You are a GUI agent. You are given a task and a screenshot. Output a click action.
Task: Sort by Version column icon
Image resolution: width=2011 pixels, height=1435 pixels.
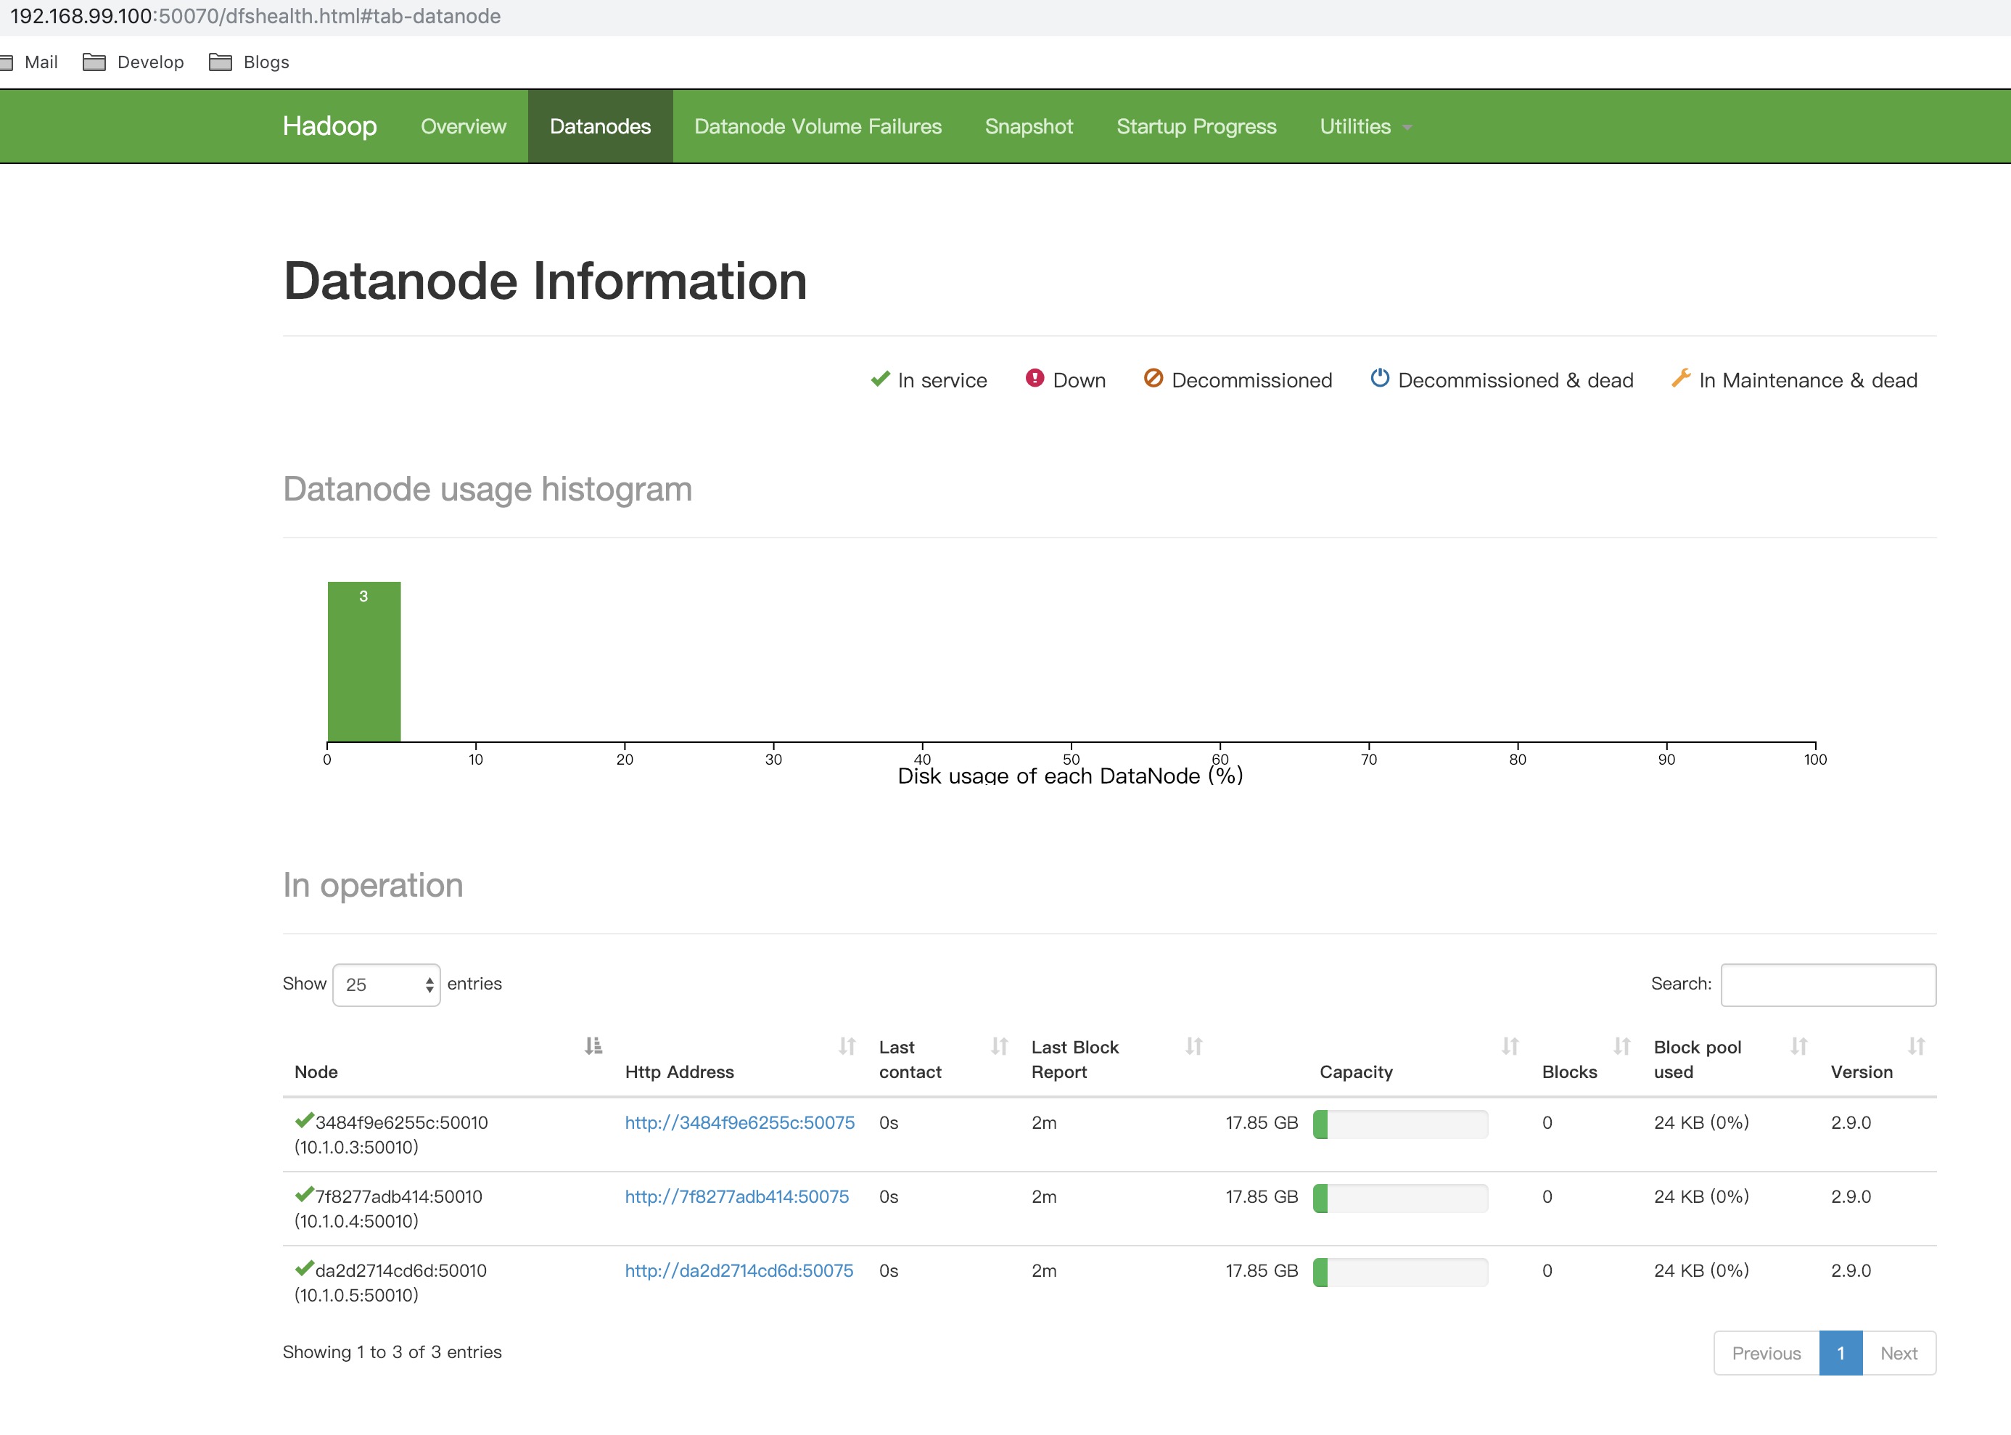click(x=1915, y=1046)
